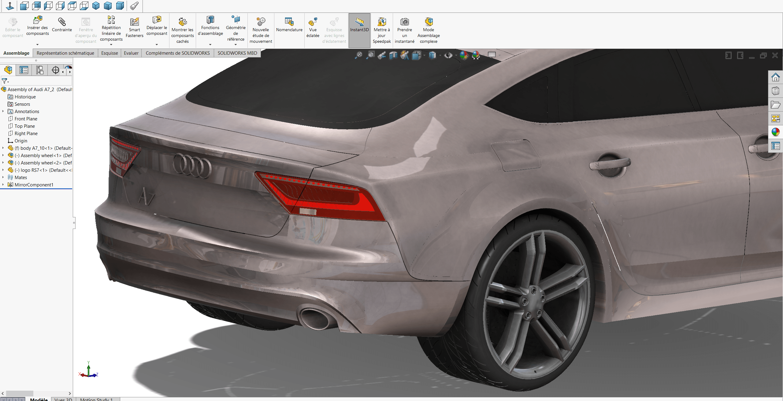Open Appearances color ball in task pane
Image resolution: width=783 pixels, height=401 pixels.
pyautogui.click(x=775, y=132)
